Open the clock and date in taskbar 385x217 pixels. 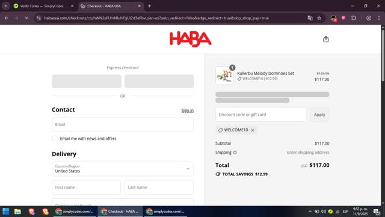click(360, 212)
